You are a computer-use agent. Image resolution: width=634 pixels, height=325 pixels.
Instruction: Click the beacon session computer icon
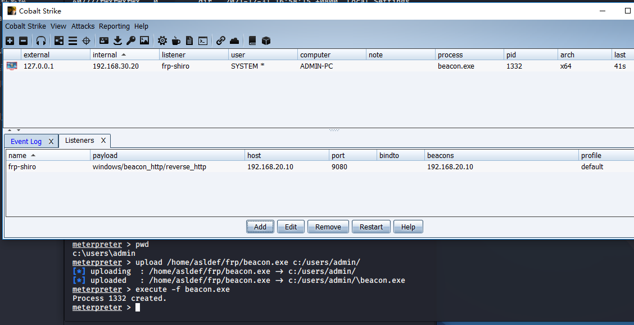coord(12,66)
